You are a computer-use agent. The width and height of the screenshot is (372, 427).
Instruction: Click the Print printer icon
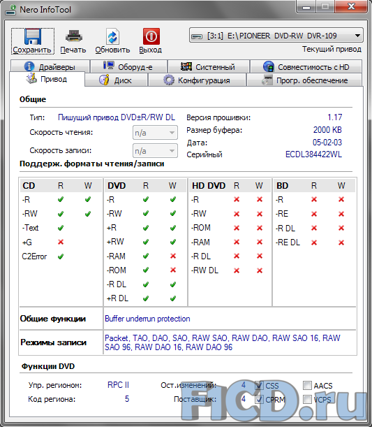click(x=73, y=36)
